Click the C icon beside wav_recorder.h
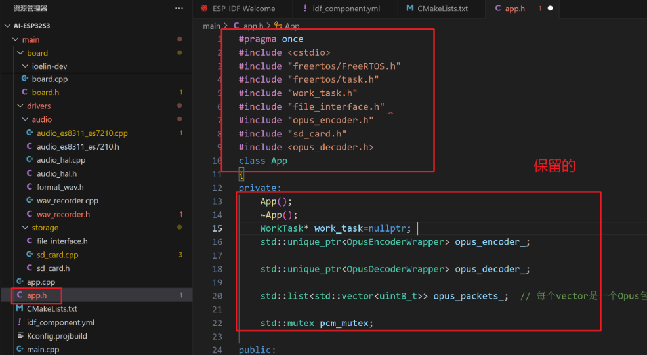This screenshot has height=355, width=647. pyautogui.click(x=30, y=214)
